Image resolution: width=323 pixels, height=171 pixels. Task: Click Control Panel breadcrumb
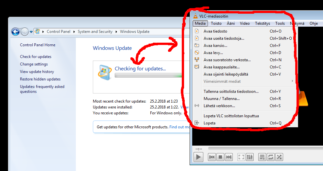point(59,32)
